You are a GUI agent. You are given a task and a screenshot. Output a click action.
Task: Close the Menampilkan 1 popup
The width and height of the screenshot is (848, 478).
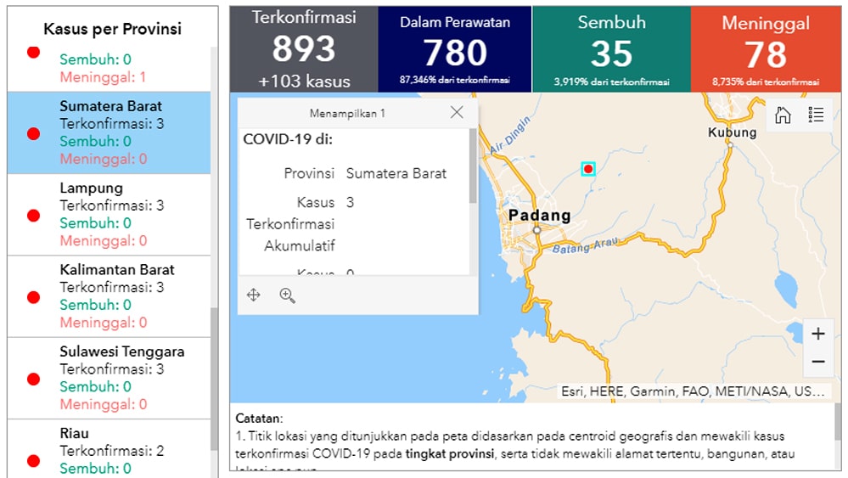[x=457, y=112]
